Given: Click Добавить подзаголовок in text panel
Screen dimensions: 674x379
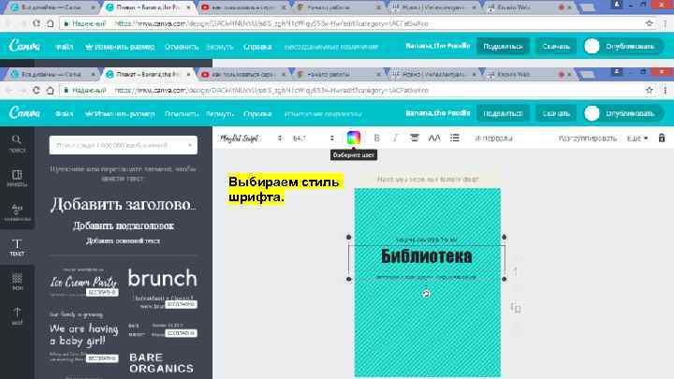Looking at the screenshot, I should (123, 226).
